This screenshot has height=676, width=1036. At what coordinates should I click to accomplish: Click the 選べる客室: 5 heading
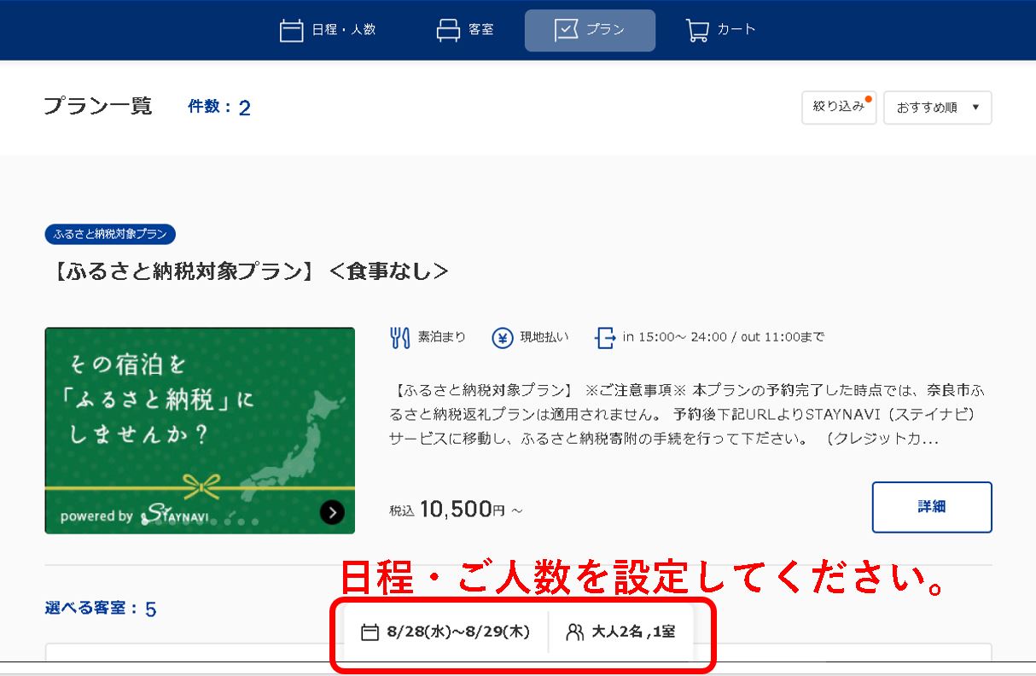pyautogui.click(x=100, y=609)
